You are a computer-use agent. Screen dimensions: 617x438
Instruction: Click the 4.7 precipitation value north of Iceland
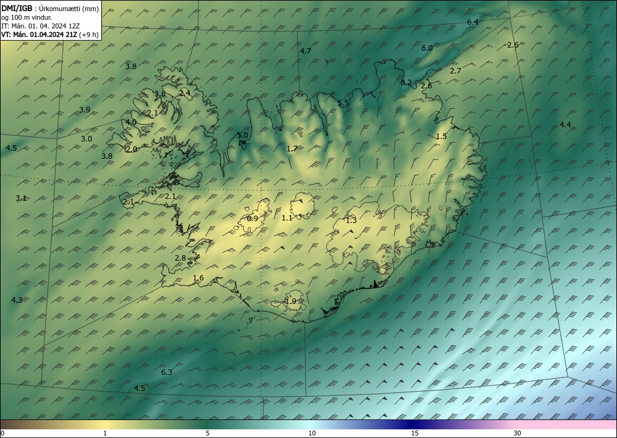click(x=305, y=51)
